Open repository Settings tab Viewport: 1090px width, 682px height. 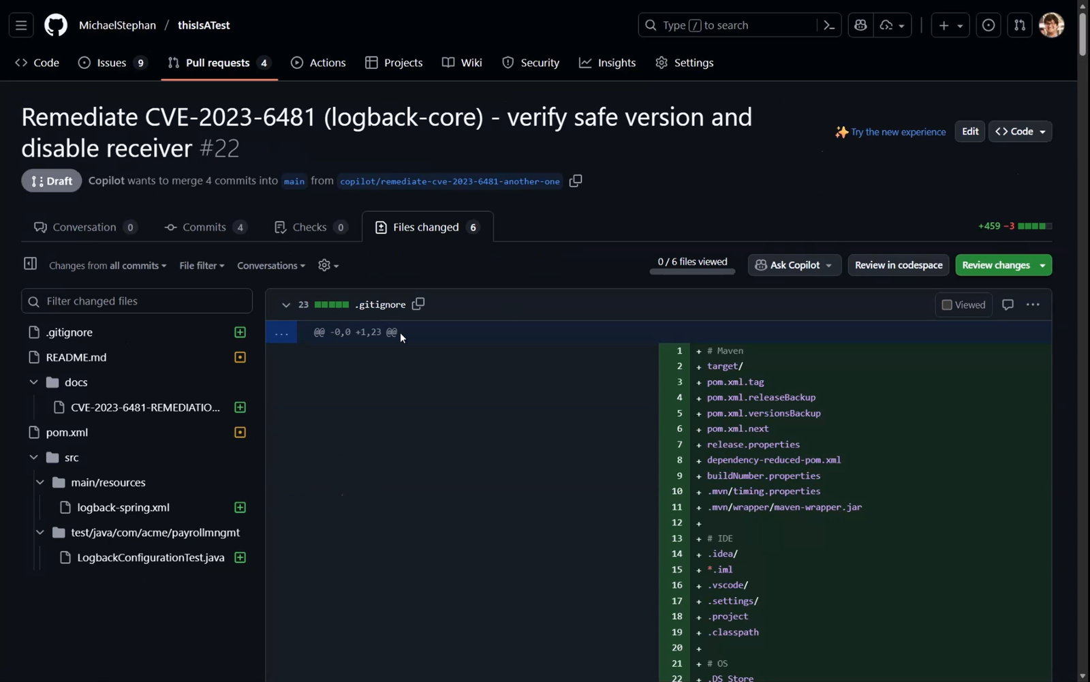(685, 63)
